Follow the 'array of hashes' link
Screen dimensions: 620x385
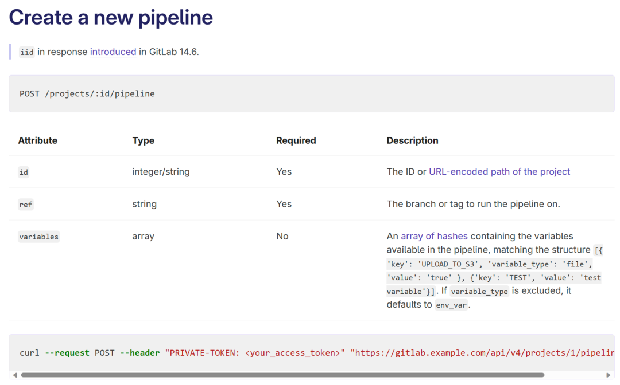tap(434, 236)
